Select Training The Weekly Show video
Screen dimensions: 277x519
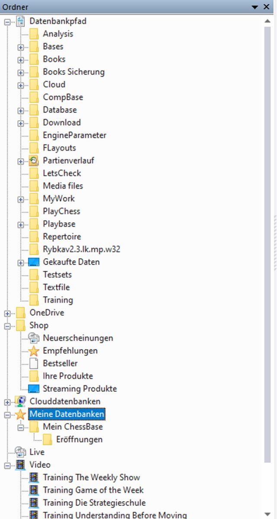click(x=91, y=477)
